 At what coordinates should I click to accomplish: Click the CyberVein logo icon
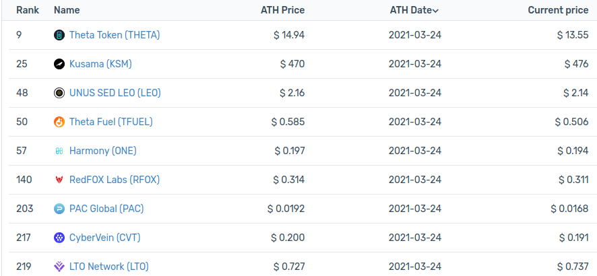[x=59, y=238]
